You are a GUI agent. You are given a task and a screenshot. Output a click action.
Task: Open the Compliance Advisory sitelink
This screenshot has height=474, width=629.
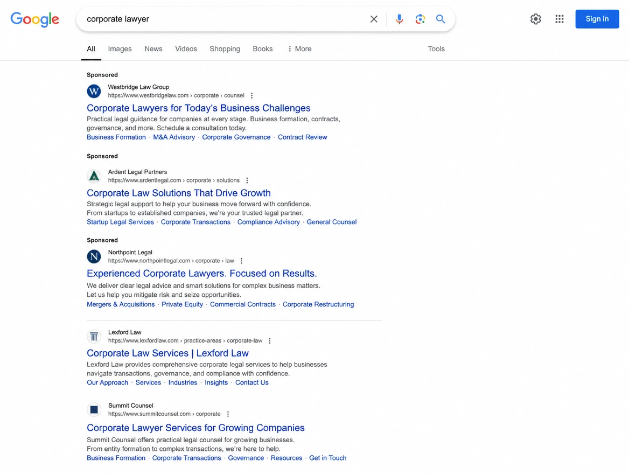tap(268, 222)
